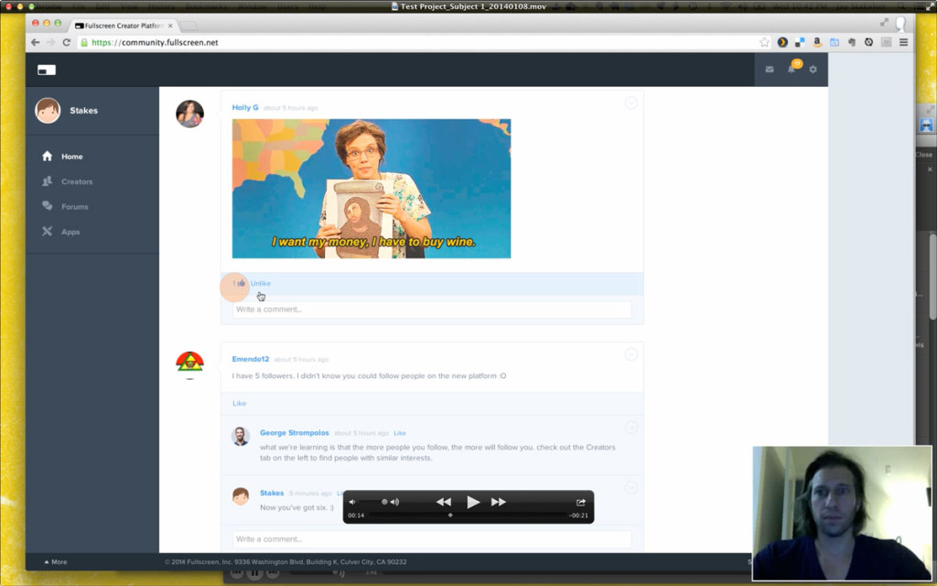Image resolution: width=937 pixels, height=586 pixels.
Task: Play the video with the play button
Action: coord(473,503)
